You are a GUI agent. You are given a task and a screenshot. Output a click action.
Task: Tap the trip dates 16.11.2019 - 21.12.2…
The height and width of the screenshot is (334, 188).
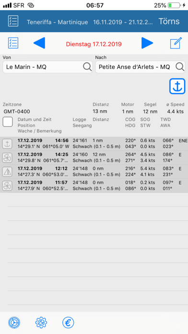pos(123,22)
